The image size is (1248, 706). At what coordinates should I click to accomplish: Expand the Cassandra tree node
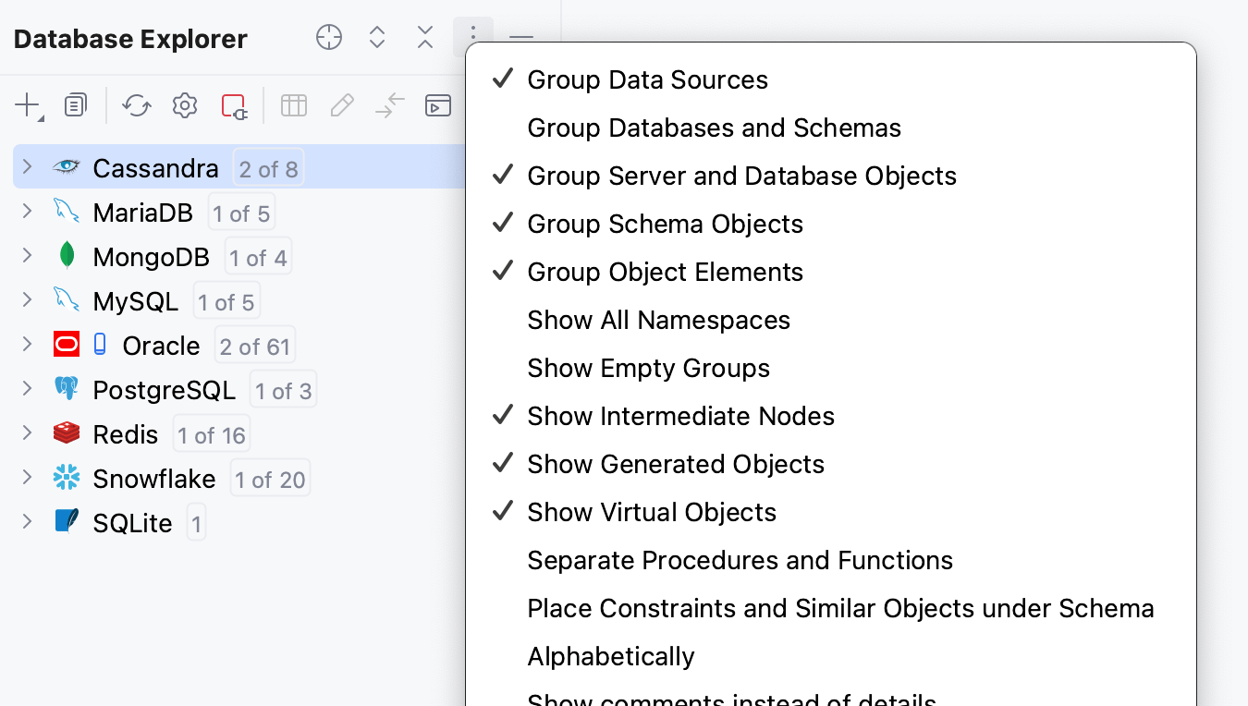pyautogui.click(x=27, y=166)
